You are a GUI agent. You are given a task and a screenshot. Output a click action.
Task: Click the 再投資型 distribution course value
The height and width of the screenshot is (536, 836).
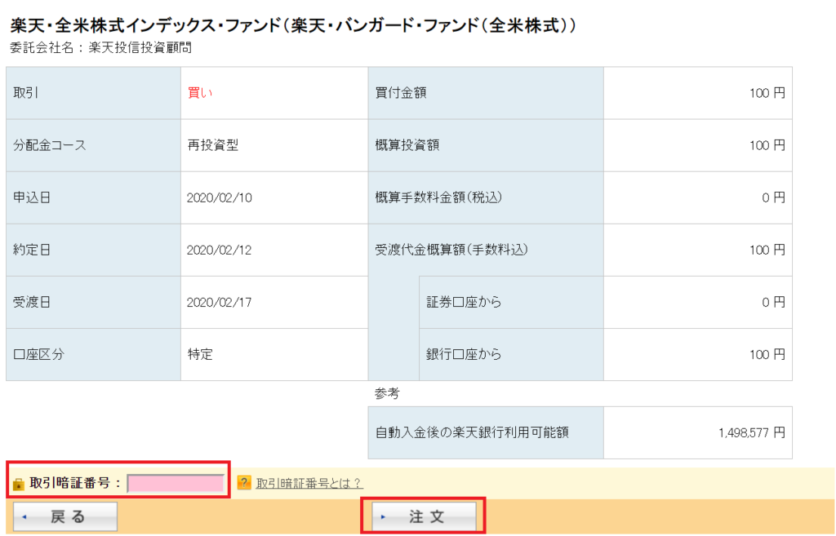213,145
